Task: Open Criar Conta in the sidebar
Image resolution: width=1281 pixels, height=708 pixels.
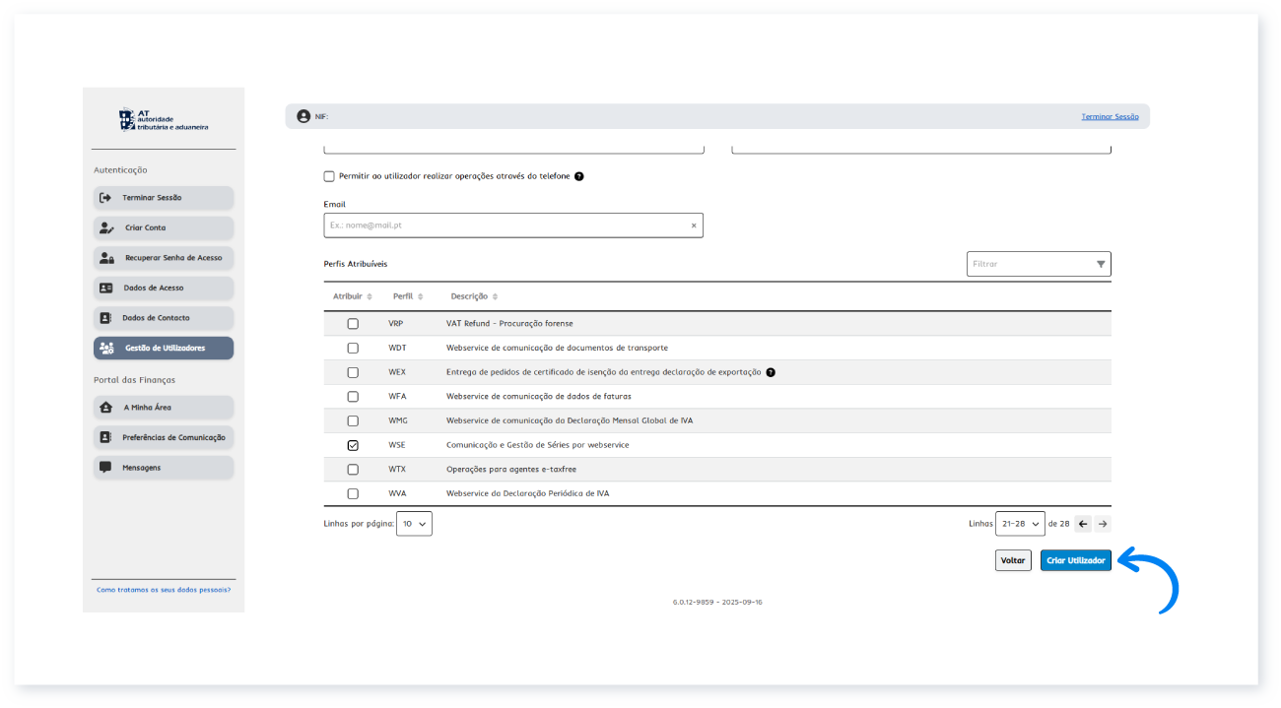Action: (x=164, y=227)
